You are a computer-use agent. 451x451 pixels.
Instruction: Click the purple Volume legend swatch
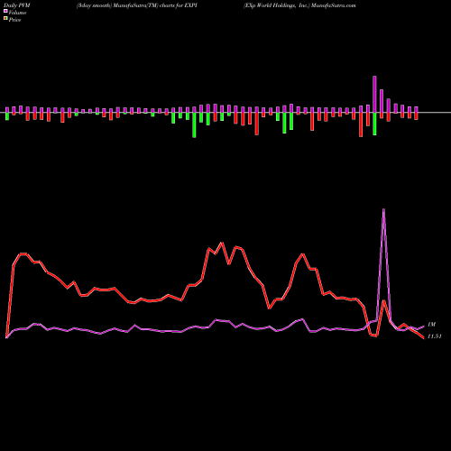click(x=5, y=12)
